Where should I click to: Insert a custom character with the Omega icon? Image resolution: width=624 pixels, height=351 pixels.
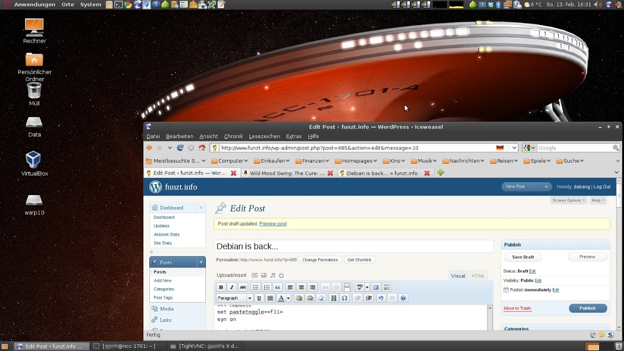click(x=345, y=298)
